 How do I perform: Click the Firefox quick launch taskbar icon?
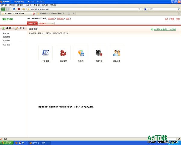(x=17, y=143)
